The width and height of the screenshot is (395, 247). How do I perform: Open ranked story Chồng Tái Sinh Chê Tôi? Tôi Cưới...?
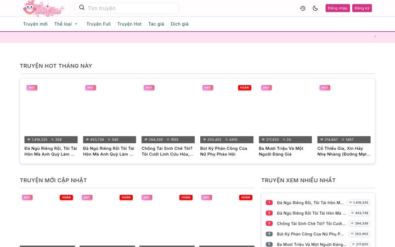pyautogui.click(x=311, y=223)
